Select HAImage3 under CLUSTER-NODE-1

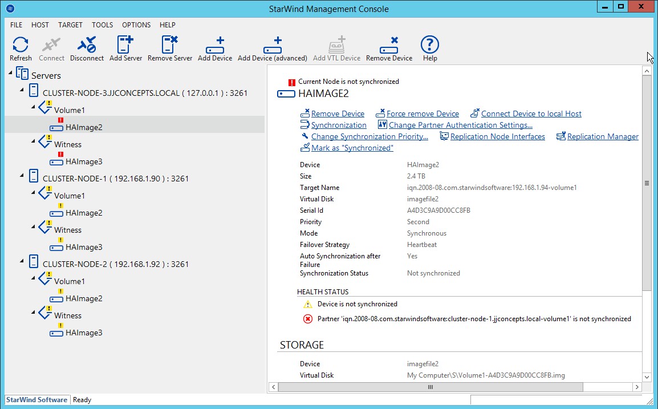[x=84, y=248]
